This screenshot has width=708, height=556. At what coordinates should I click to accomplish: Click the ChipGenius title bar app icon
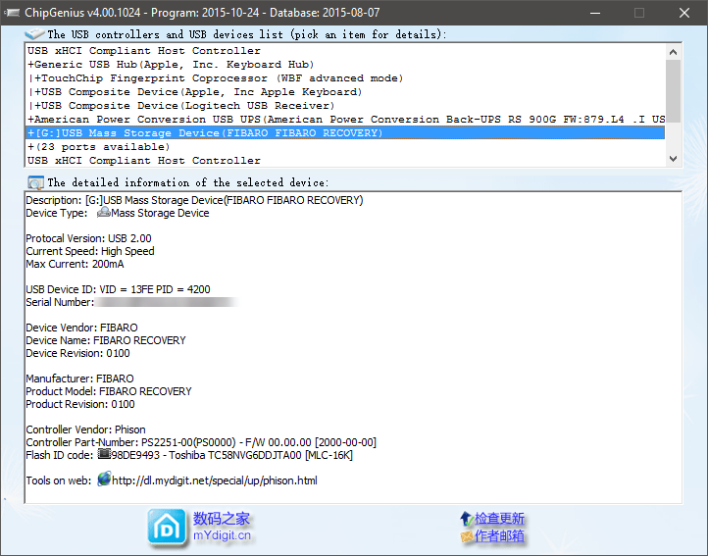click(13, 13)
